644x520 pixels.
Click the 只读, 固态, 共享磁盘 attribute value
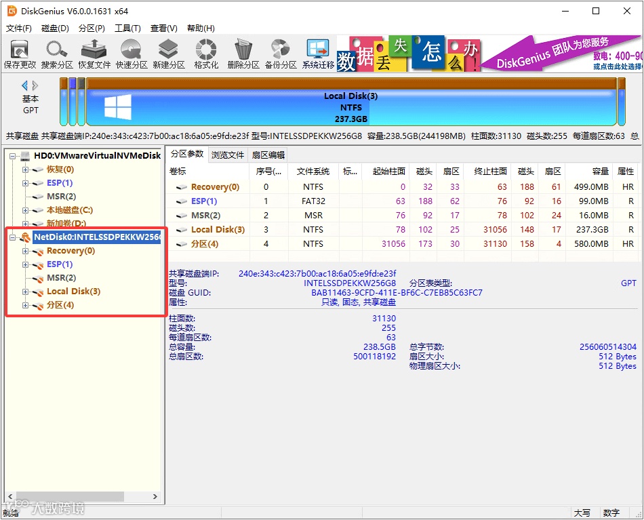tap(359, 303)
